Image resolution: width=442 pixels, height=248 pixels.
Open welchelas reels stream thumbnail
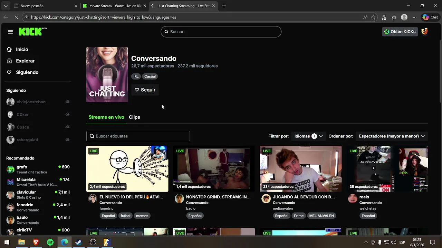(x=387, y=169)
